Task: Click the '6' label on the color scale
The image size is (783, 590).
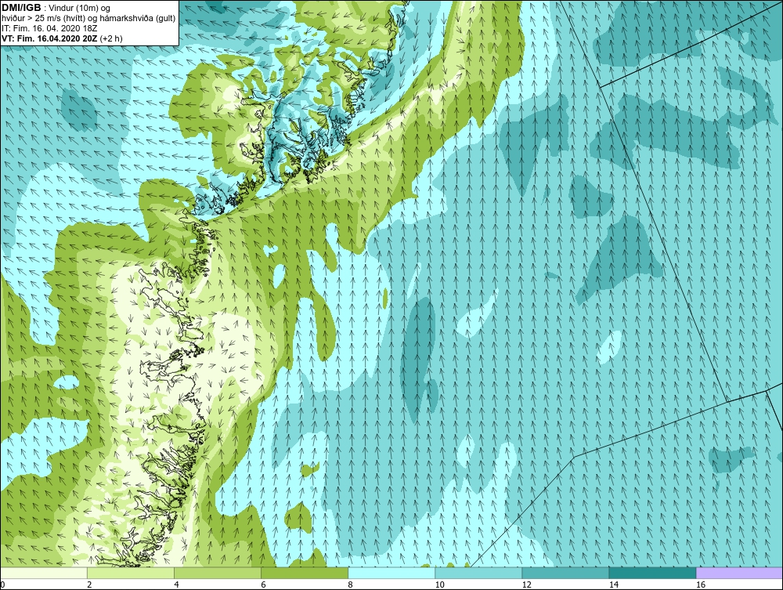Action: coord(263,585)
